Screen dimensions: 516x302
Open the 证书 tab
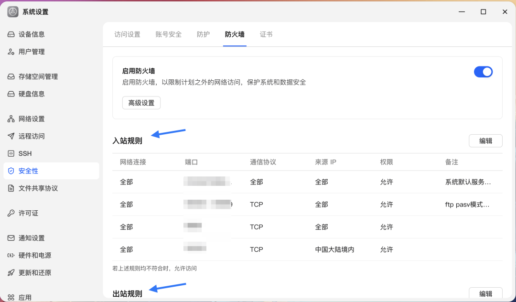coord(266,34)
